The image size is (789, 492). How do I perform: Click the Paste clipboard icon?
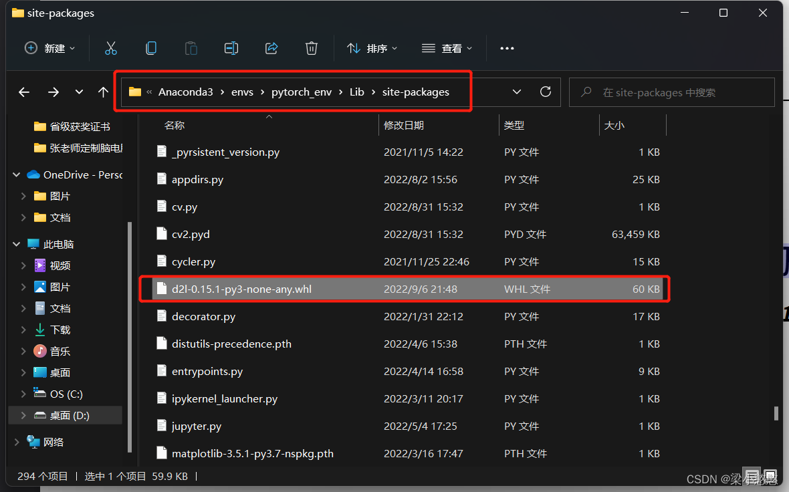pyautogui.click(x=191, y=48)
